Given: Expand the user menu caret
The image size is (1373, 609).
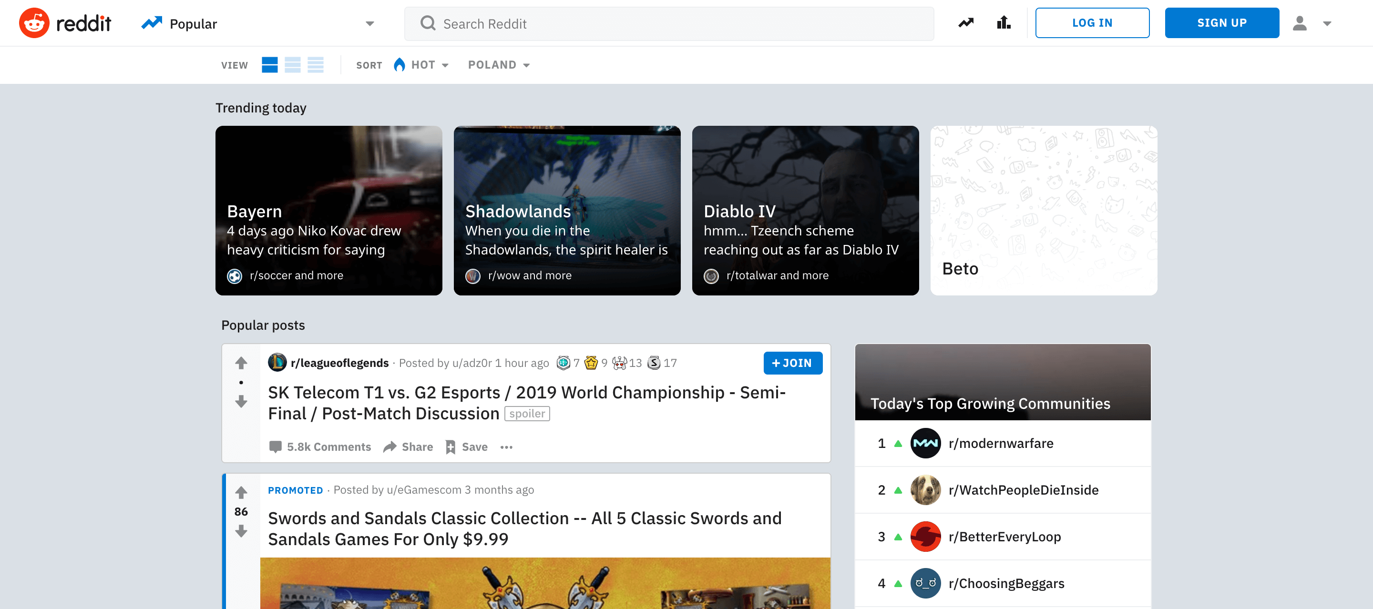Looking at the screenshot, I should (x=1327, y=23).
